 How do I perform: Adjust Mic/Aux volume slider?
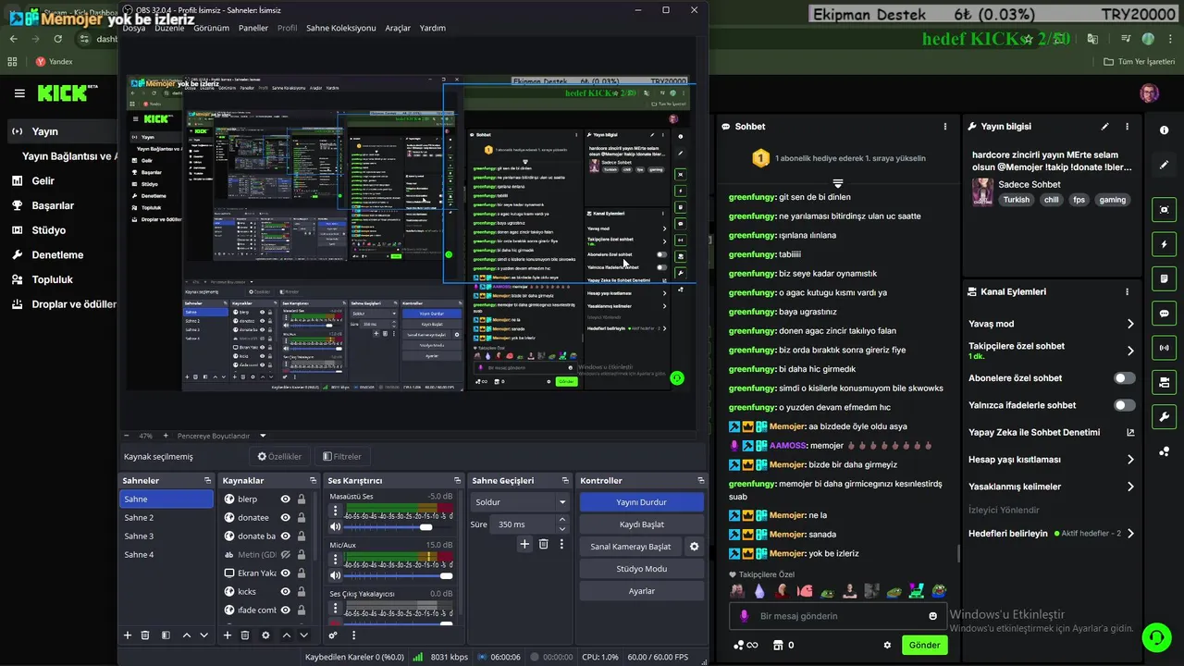[x=399, y=576]
